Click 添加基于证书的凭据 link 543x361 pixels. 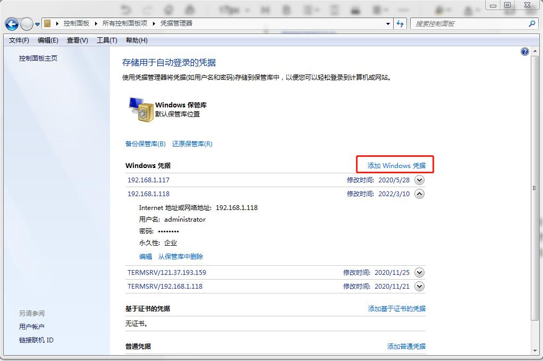click(x=397, y=308)
